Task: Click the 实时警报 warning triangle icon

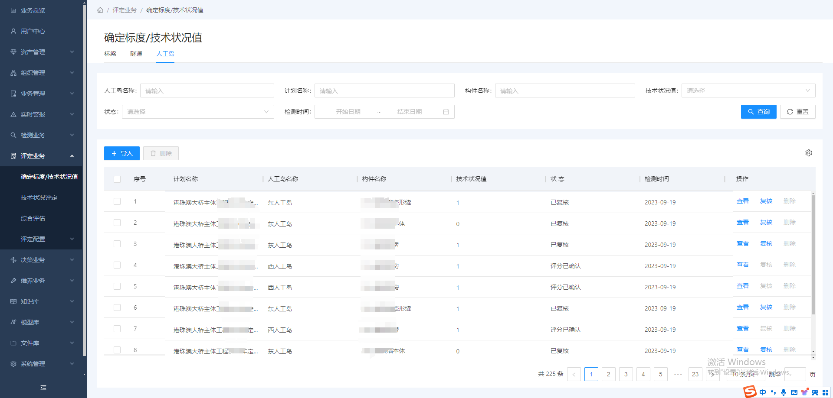Action: pos(13,114)
